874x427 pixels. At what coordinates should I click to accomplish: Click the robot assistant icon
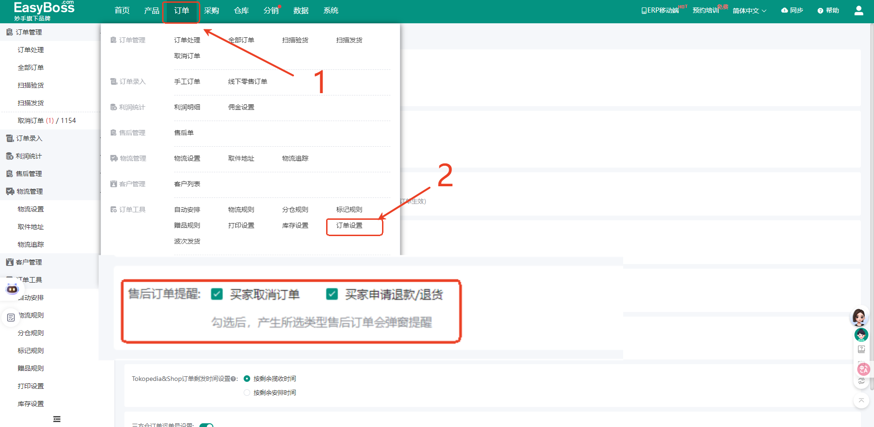pos(12,289)
